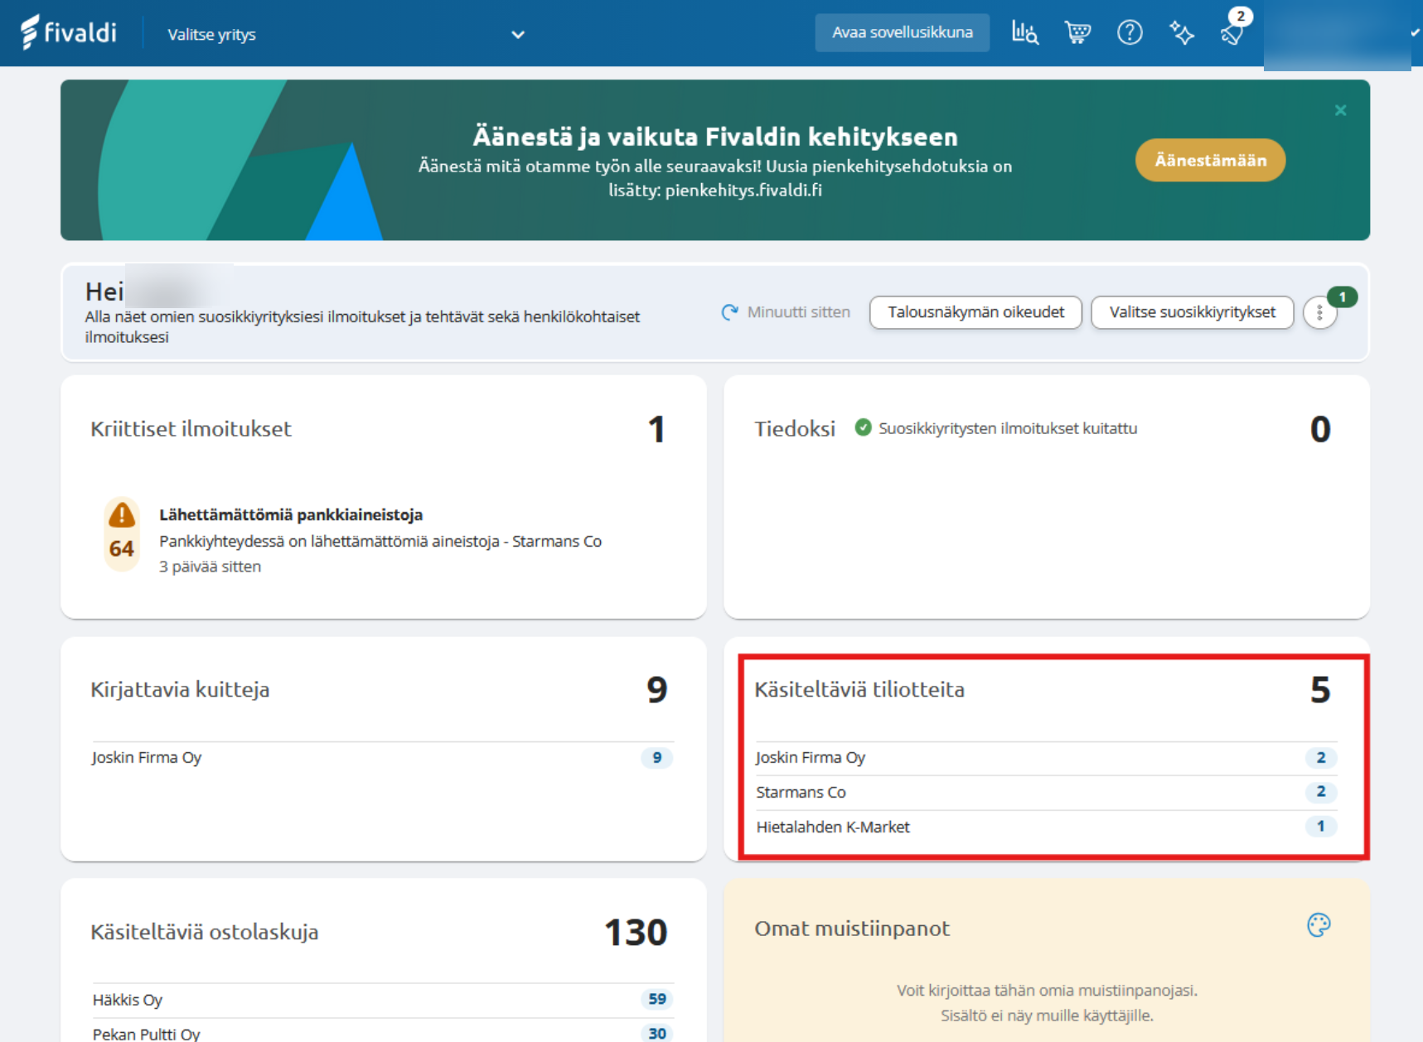
Task: Click the count badge 59 for Häkkis Oy
Action: click(x=657, y=999)
